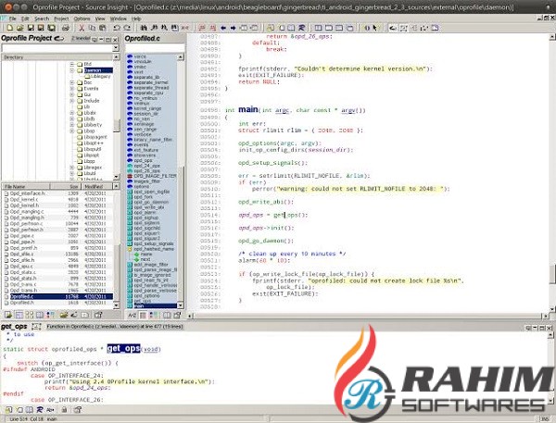556x423 pixels.
Task: Click the code editor horizontal scrollbar
Action: (369, 316)
